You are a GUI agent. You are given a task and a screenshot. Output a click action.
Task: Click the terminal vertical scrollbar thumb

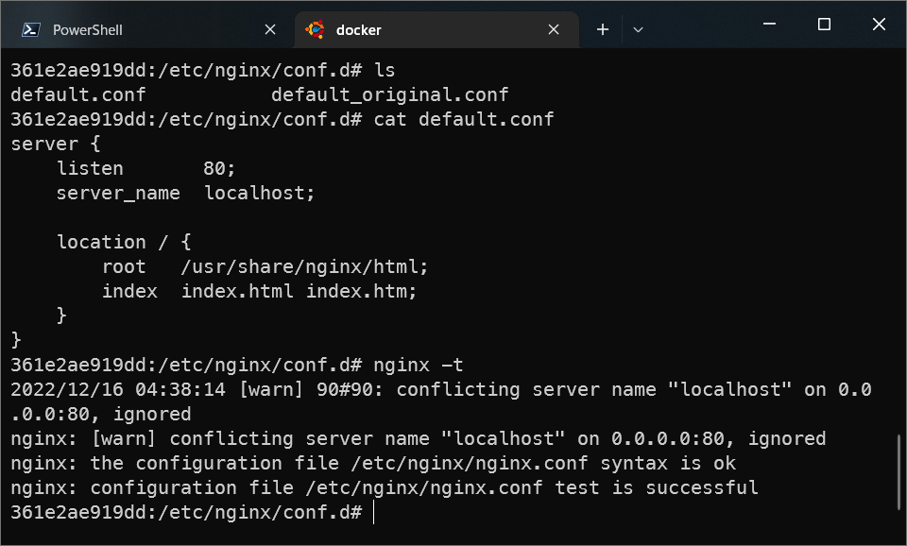click(x=898, y=472)
